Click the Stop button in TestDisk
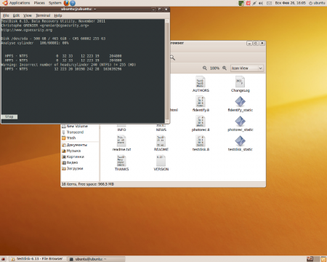Viewport: 327px width, 262px height. click(9, 116)
